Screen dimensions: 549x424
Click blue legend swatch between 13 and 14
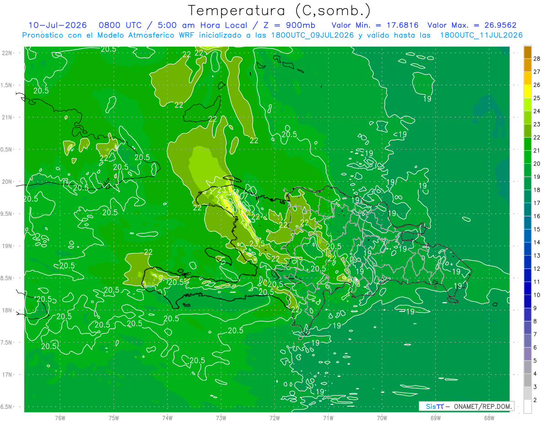click(x=527, y=249)
